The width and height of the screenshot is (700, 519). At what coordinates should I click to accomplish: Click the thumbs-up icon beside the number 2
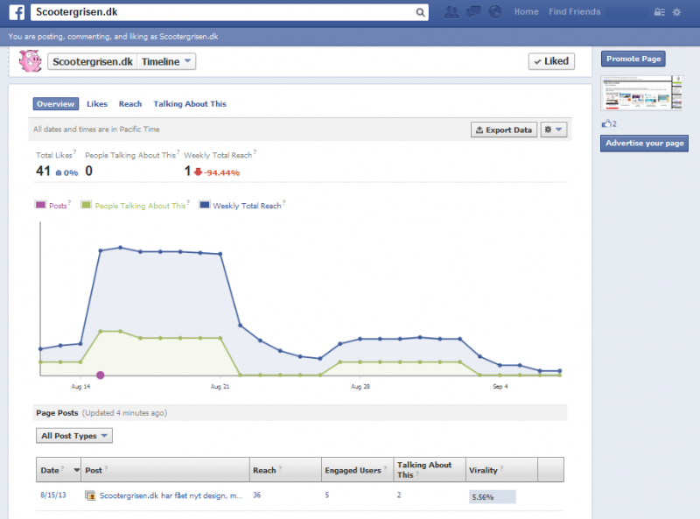point(606,123)
